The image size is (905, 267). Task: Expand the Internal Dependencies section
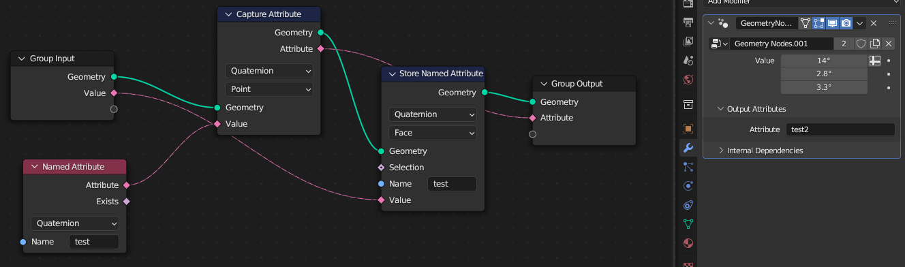[x=722, y=151]
